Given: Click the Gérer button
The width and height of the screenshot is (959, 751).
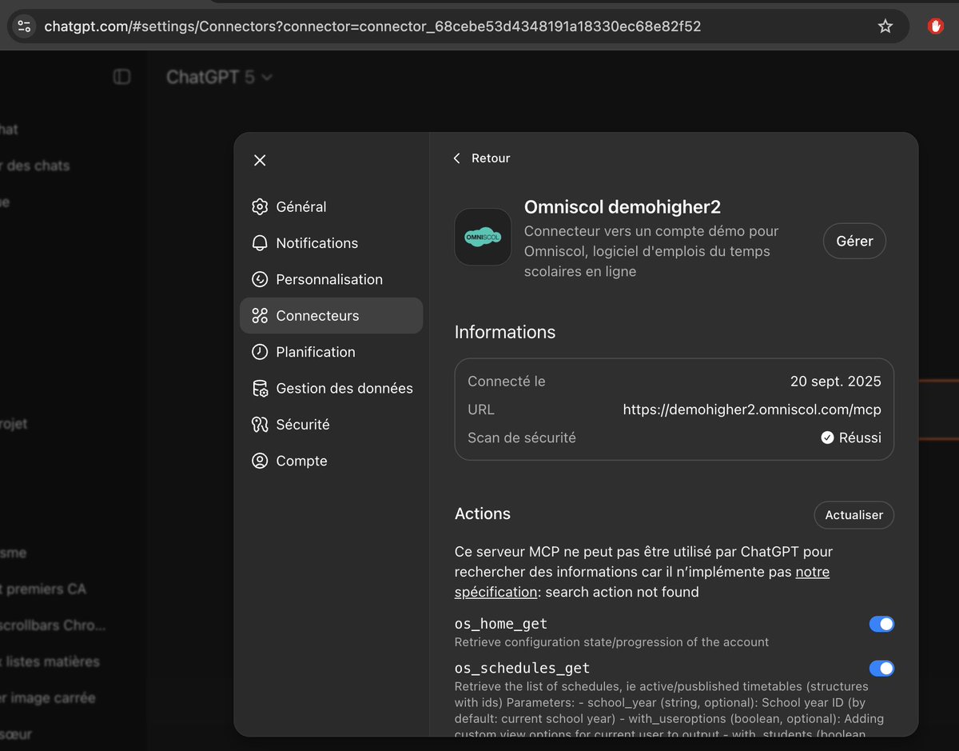Looking at the screenshot, I should (854, 241).
